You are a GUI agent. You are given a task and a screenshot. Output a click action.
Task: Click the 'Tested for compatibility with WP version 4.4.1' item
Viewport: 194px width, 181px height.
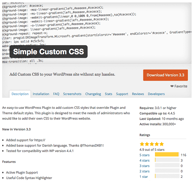pyautogui.click(x=40, y=151)
